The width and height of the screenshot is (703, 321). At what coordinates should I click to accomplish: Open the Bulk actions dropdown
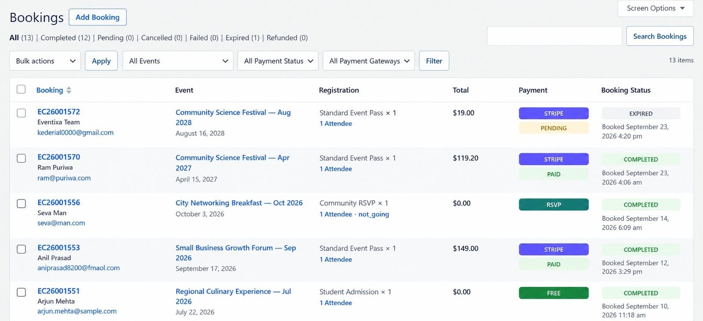tap(45, 61)
